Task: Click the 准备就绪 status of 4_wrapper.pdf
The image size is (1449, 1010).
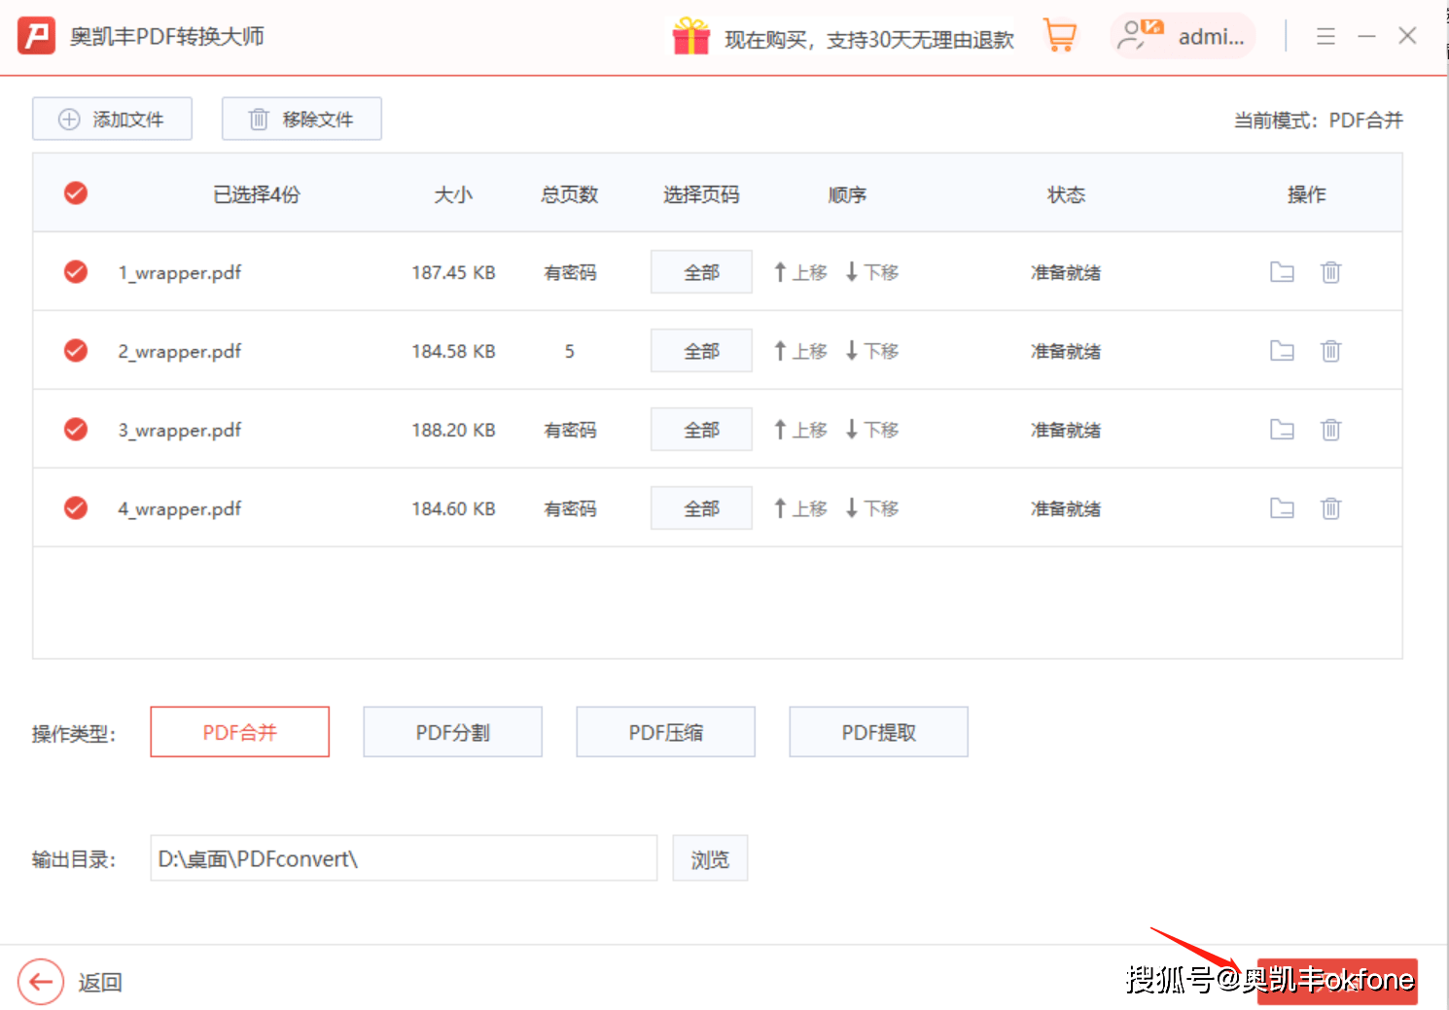Action: point(1066,509)
